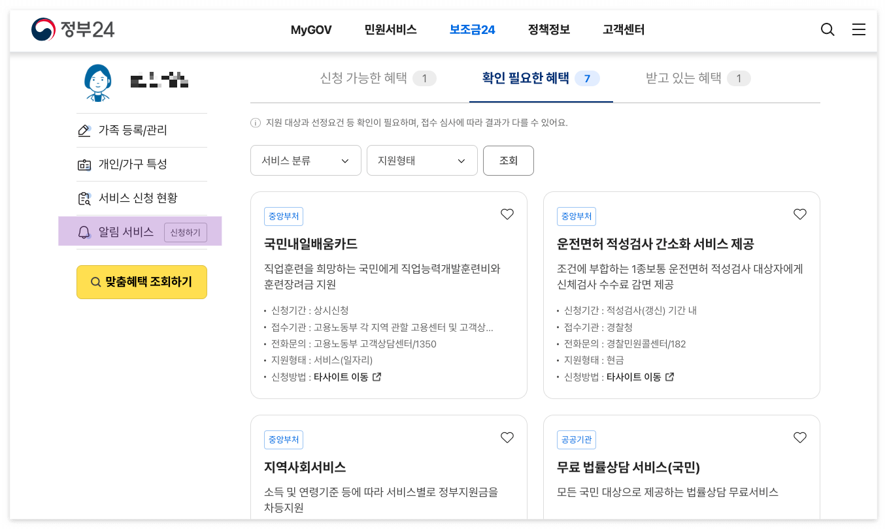Image resolution: width=887 pixels, height=529 pixels.
Task: Click 신청기간 : 상시신청 text
Action: (310, 310)
